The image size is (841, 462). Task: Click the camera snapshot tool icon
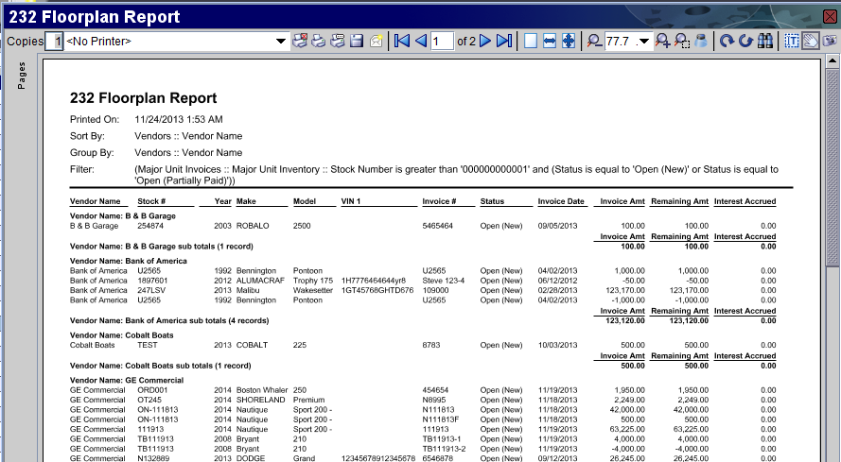click(830, 41)
